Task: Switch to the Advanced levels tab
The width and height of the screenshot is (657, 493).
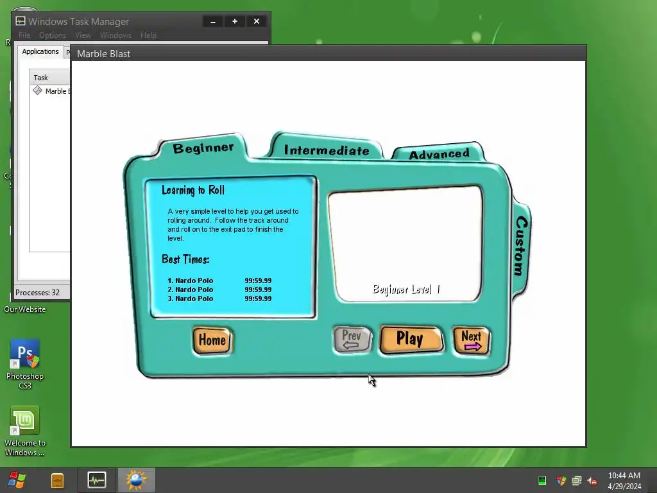Action: [x=439, y=154]
